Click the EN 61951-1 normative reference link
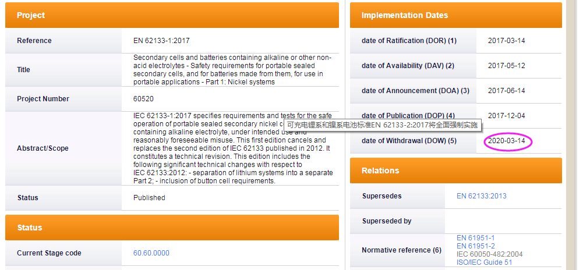Screen dimensions: 583x270 coord(476,238)
